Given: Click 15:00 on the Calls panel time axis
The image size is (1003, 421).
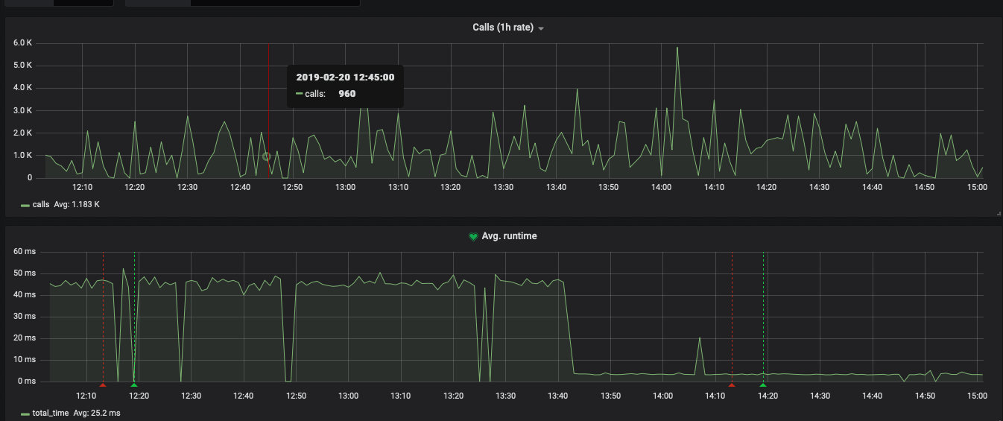Looking at the screenshot, I should pyautogui.click(x=977, y=187).
